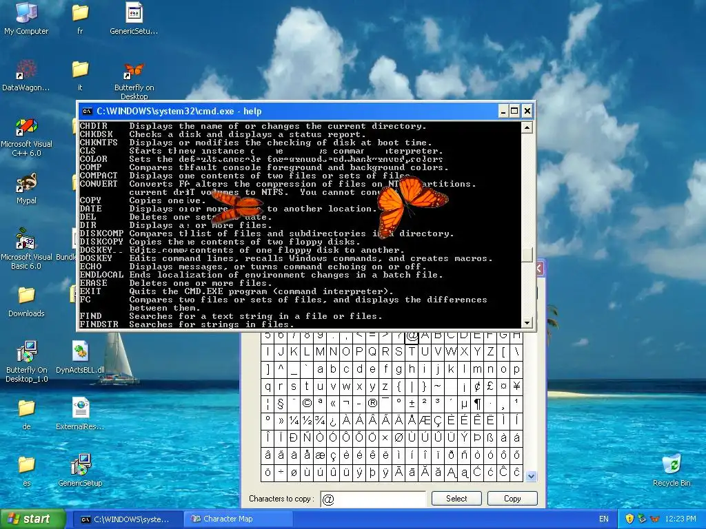Click cmd scrollbar up arrow
706x529 pixels.
pos(527,127)
